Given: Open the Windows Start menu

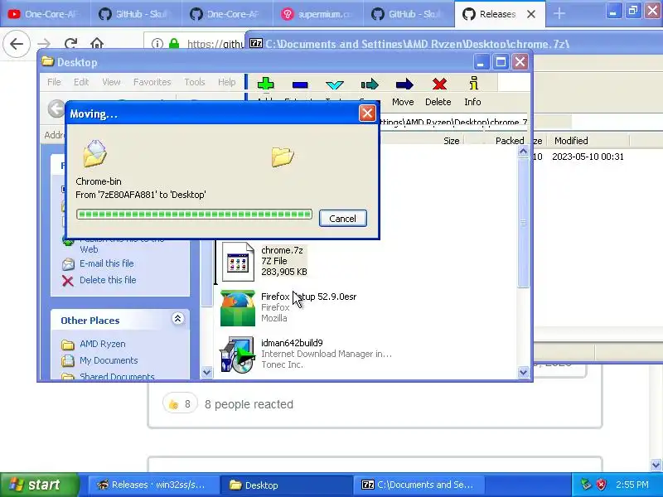Looking at the screenshot, I should 39,485.
